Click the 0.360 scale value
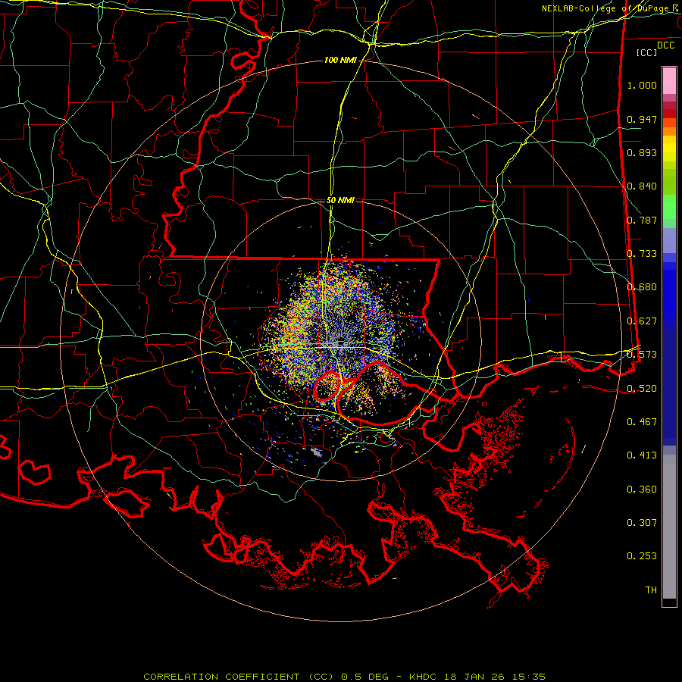The width and height of the screenshot is (682, 682). click(642, 490)
